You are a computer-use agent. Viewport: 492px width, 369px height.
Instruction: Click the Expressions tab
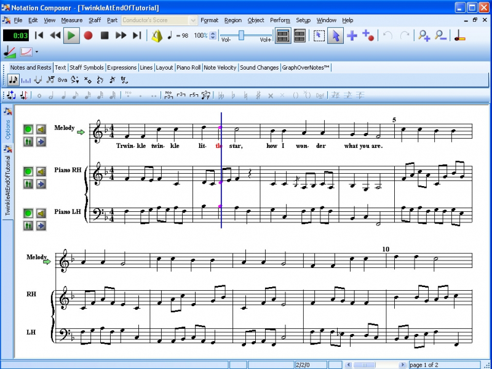122,68
